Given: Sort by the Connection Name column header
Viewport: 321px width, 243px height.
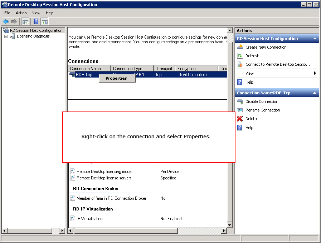Looking at the screenshot, I should click(89, 69).
